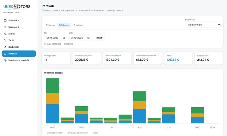Screen dimensions: 227x136
Task: Click the percent icon beside Tarifi
Action: 5,40
